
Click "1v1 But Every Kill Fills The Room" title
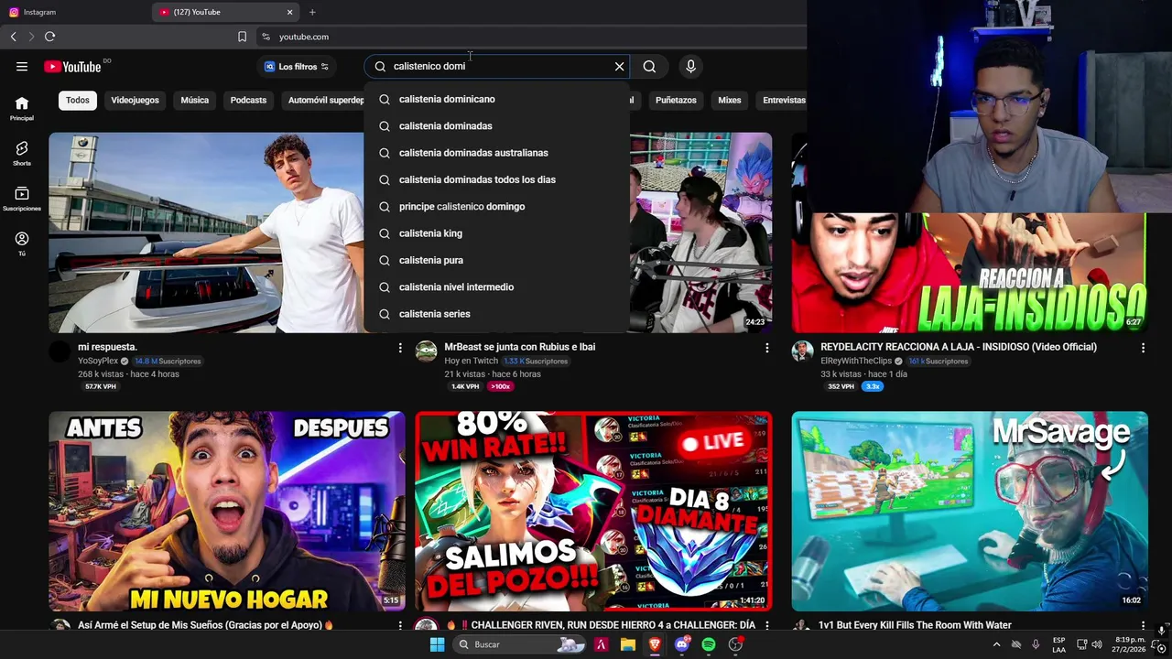coord(915,625)
